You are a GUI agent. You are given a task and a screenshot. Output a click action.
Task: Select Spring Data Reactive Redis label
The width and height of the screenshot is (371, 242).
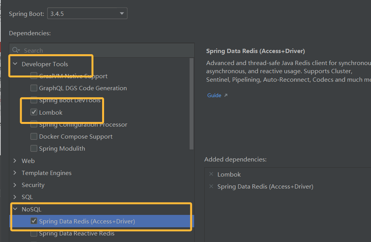pyautogui.click(x=77, y=233)
